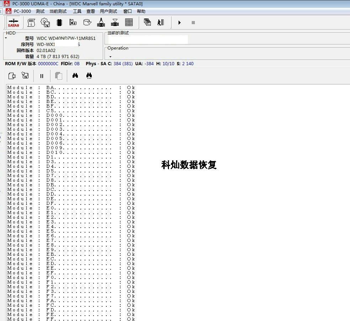The image size is (350, 321).
Task: Open the 当前测试 menu
Action: tap(58, 11)
